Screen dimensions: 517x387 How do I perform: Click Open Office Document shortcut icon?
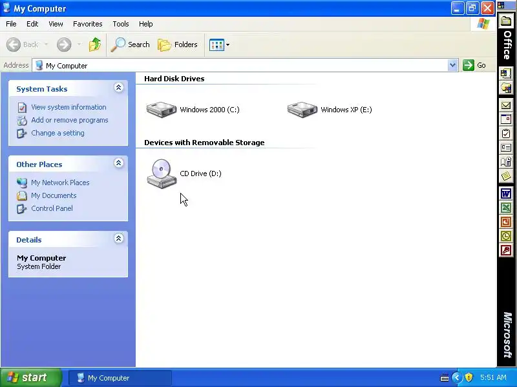pos(506,88)
